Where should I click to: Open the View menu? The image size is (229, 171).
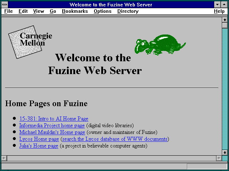coord(39,11)
